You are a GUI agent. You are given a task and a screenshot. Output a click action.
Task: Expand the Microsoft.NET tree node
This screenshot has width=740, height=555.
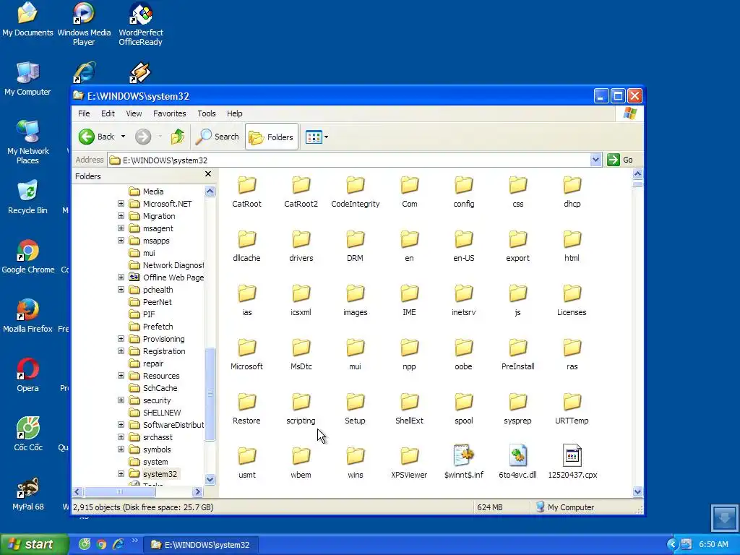pos(121,203)
